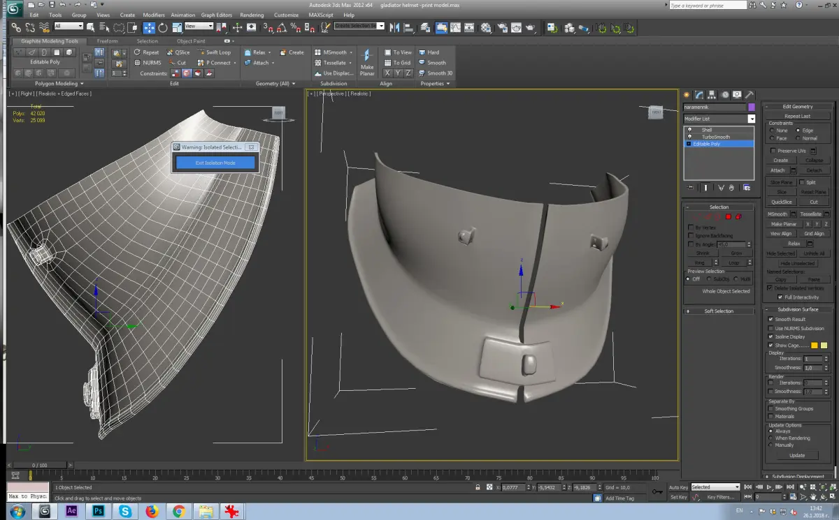Image resolution: width=839 pixels, height=520 pixels.
Task: Enable the Preserve UVs checkbox
Action: (x=773, y=151)
